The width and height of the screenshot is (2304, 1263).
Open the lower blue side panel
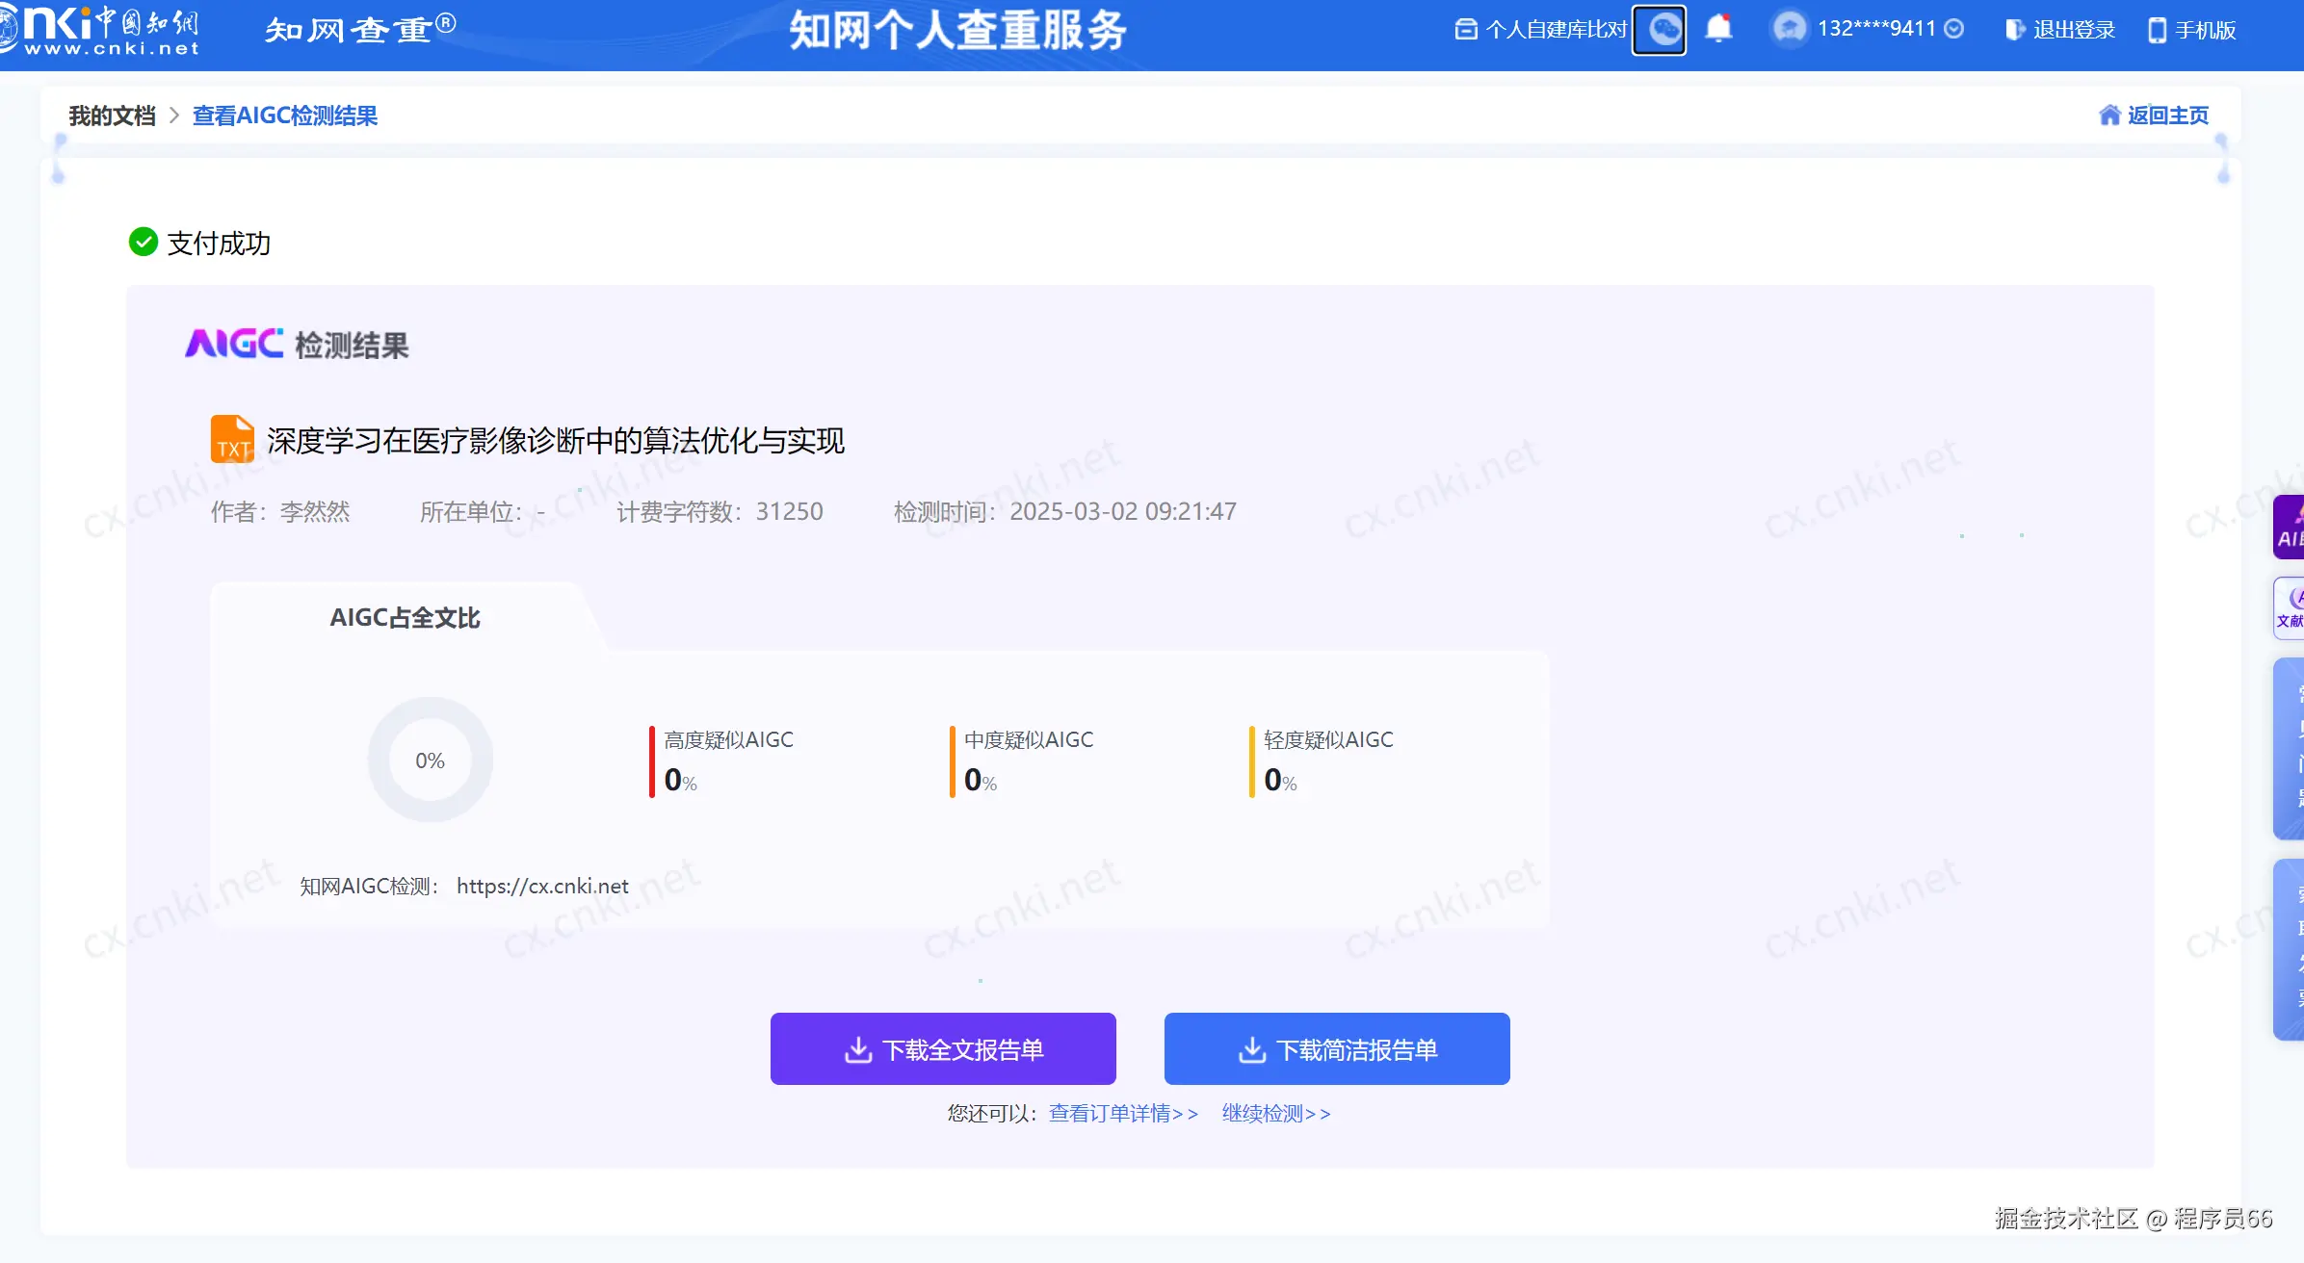(2289, 948)
